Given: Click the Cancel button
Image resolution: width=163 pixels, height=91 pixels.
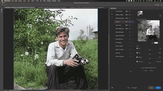Looking at the screenshot, I should [151, 88].
